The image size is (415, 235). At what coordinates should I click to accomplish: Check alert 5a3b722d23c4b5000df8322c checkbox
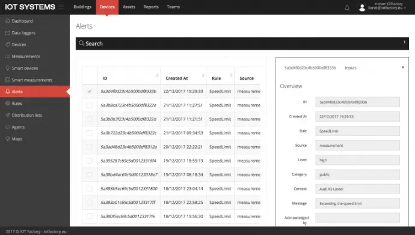click(x=90, y=133)
